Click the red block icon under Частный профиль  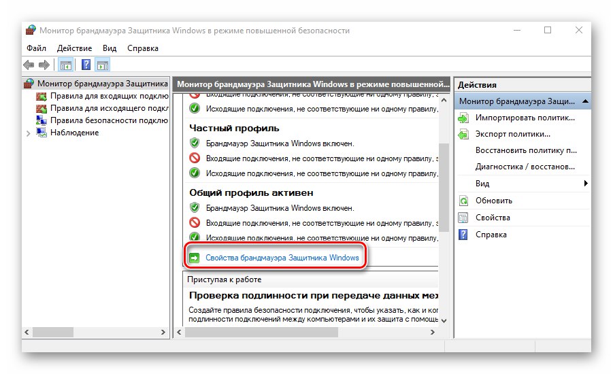(195, 158)
